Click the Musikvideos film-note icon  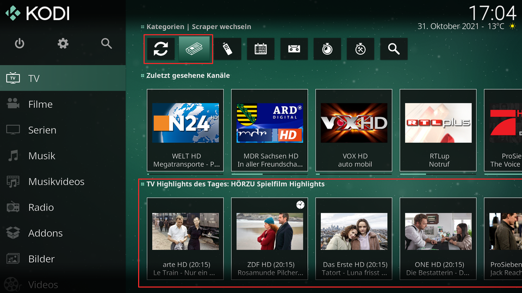pos(13,181)
